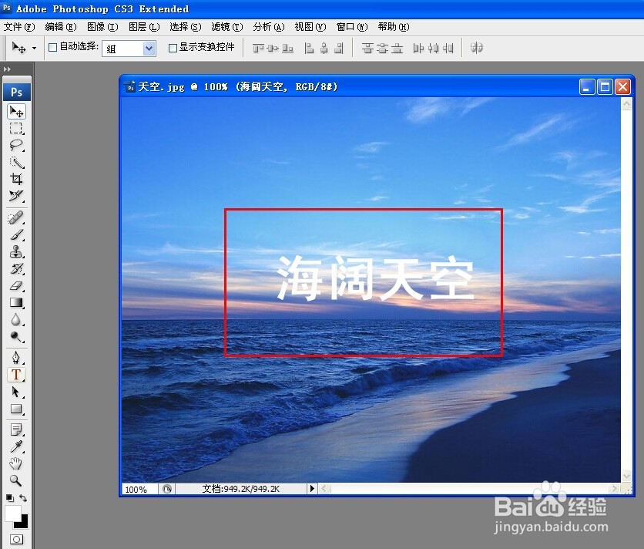Select the Horizontal Type tool
This screenshot has height=549, width=644.
coord(16,375)
